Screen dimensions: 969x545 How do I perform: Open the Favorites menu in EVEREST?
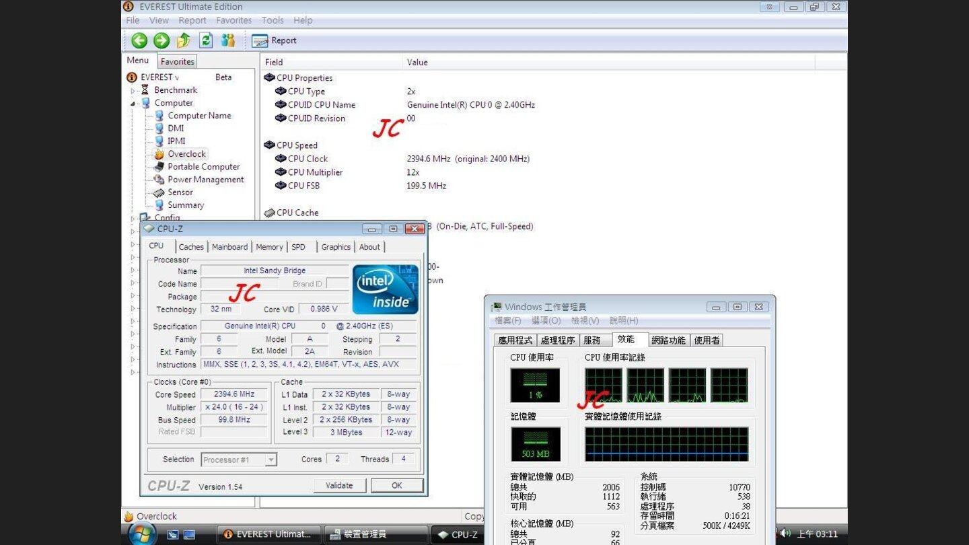pyautogui.click(x=234, y=20)
